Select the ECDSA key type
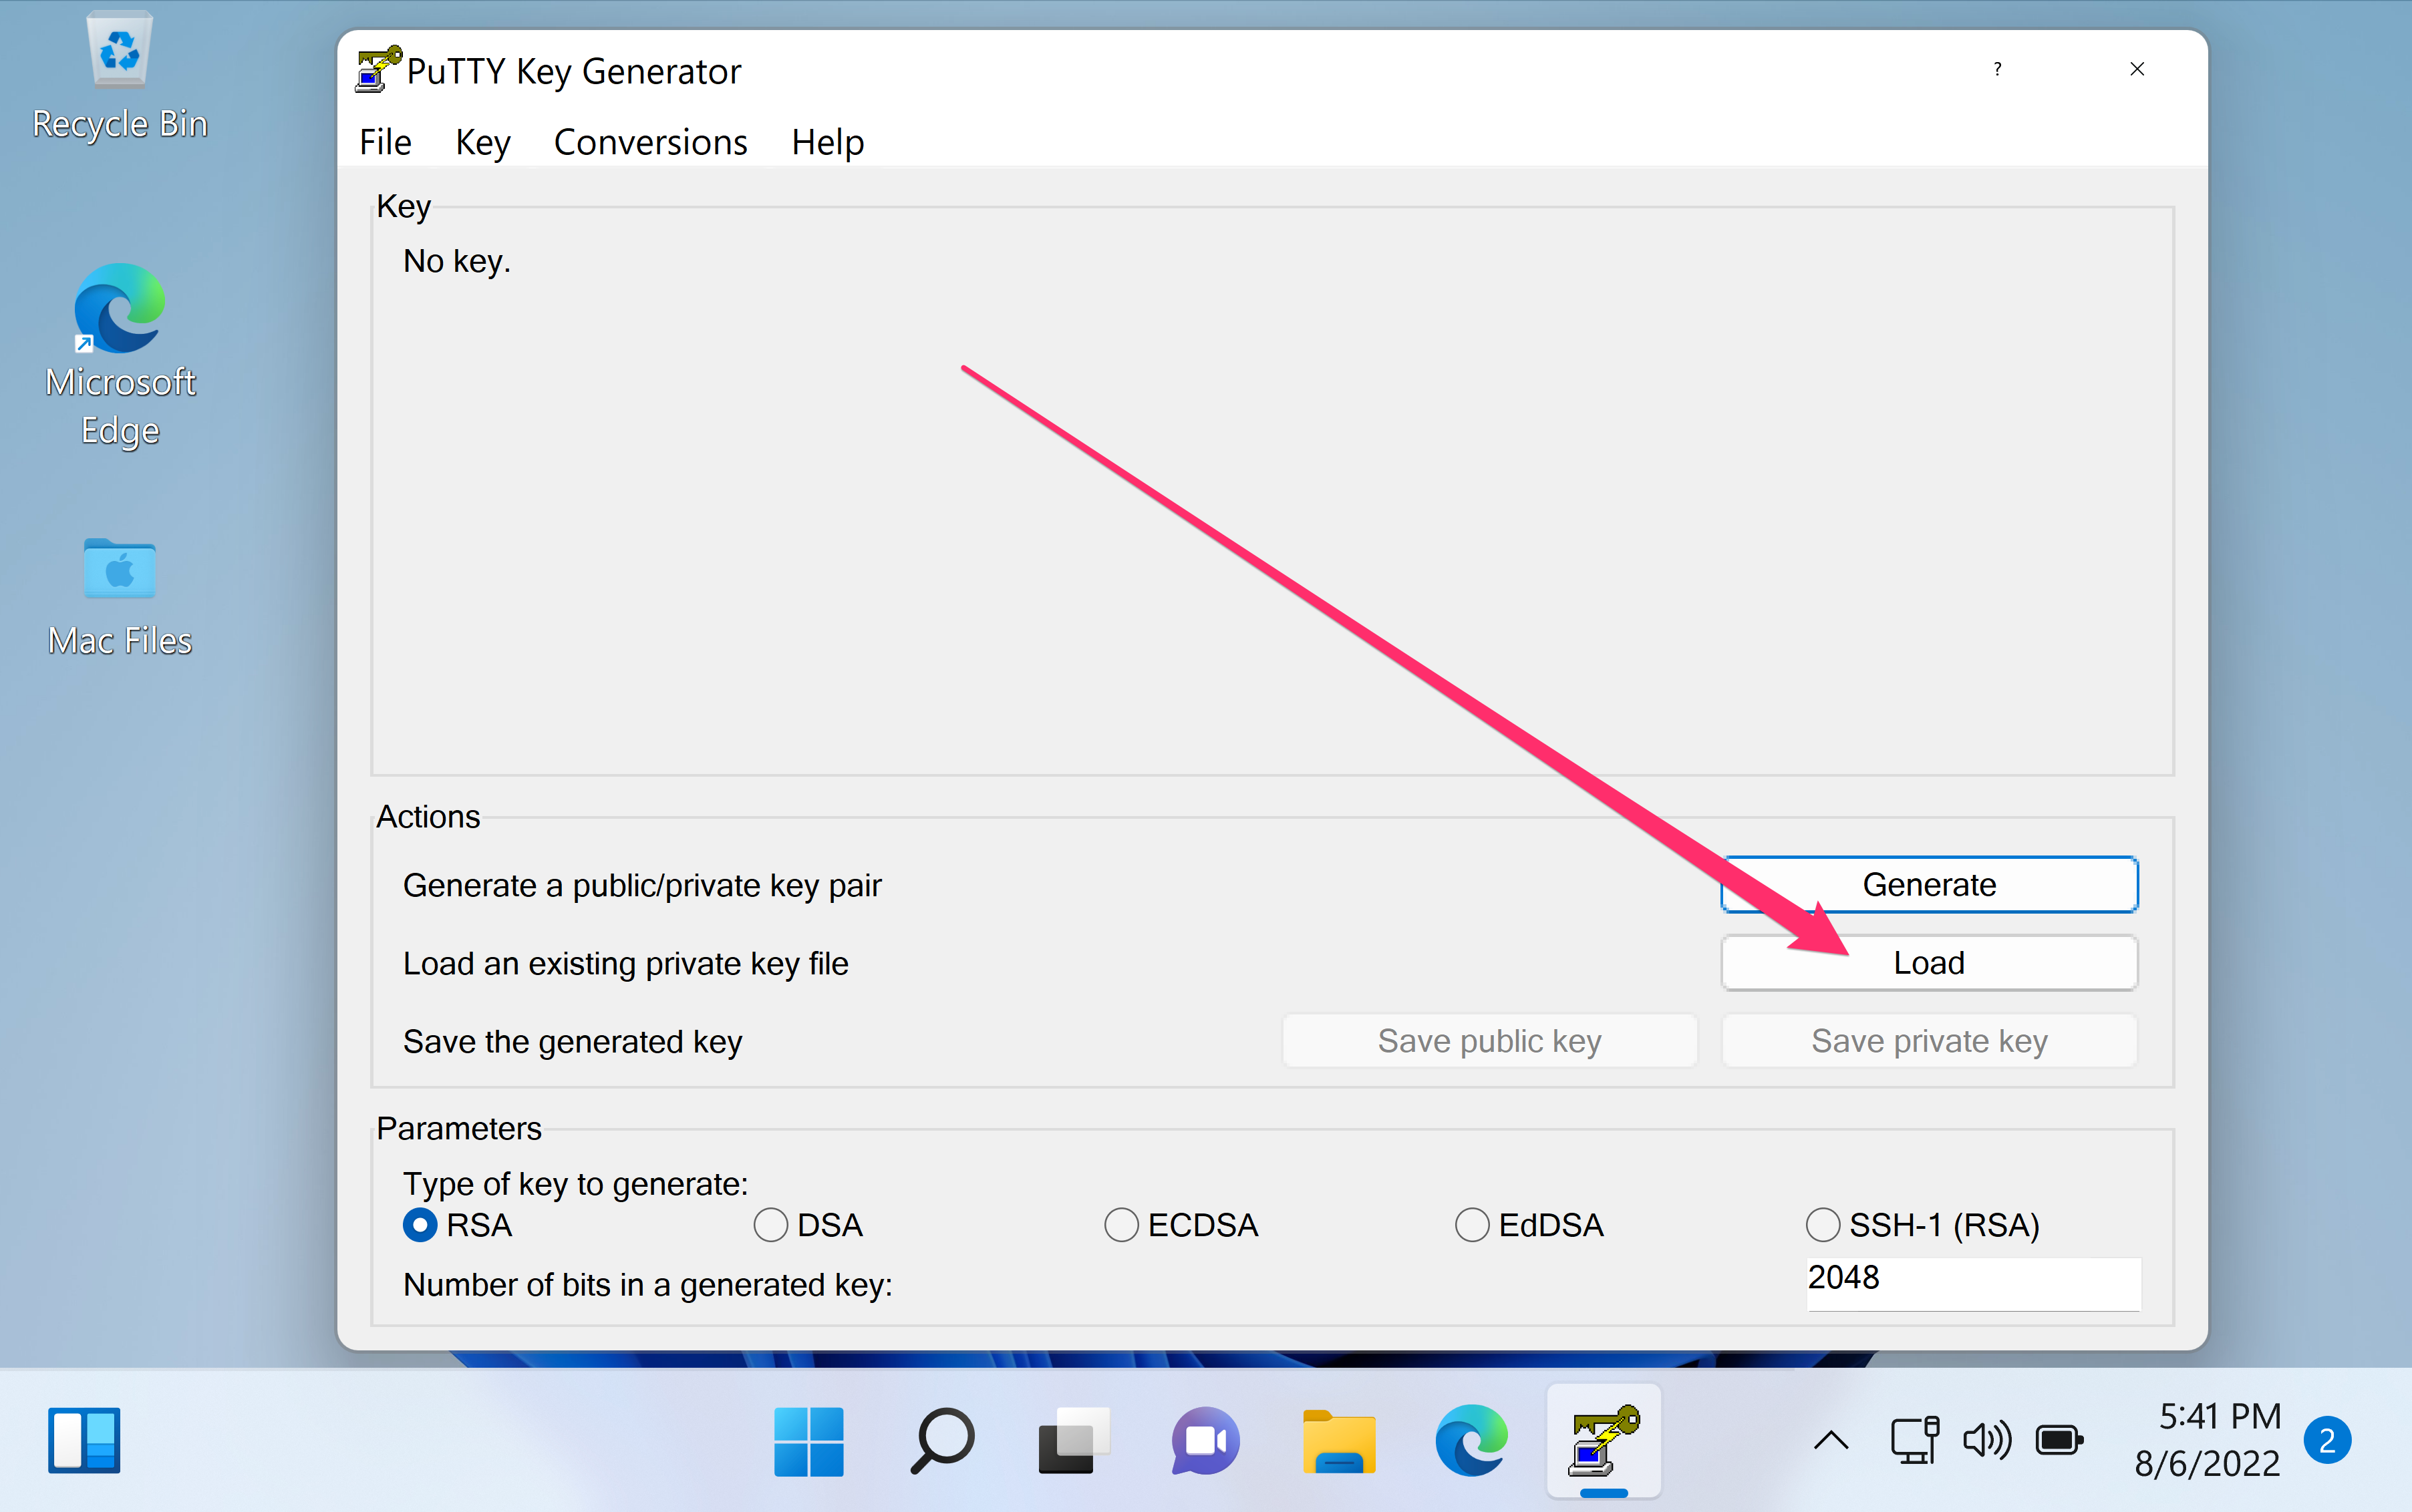Viewport: 2412px width, 1512px height. [1181, 1225]
